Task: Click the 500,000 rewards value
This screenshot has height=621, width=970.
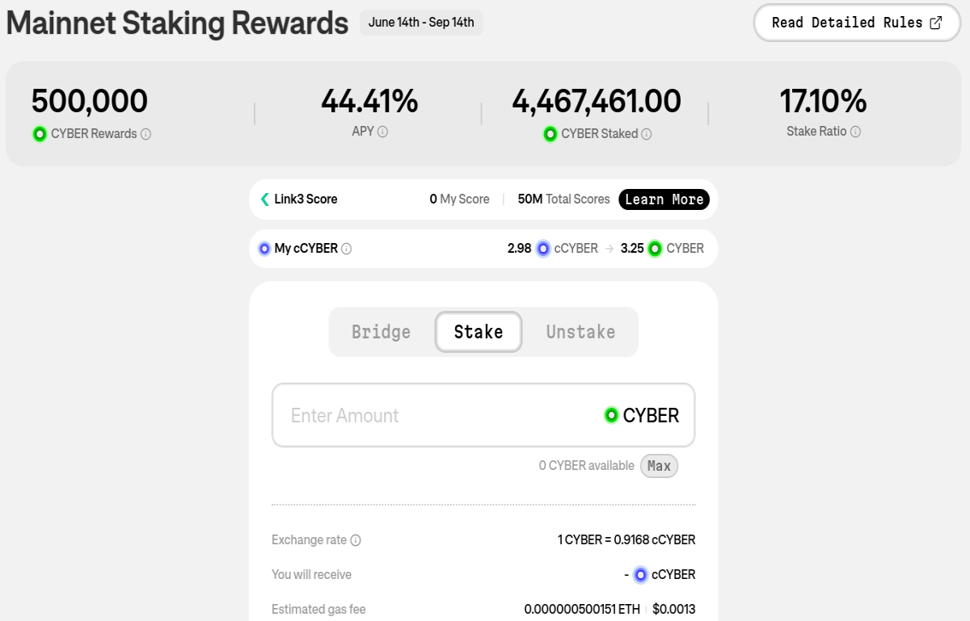Action: click(x=90, y=101)
